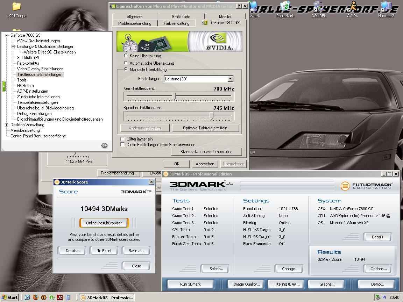Select Temperatureinstellungen in the NVIDIA tree

click(37, 102)
